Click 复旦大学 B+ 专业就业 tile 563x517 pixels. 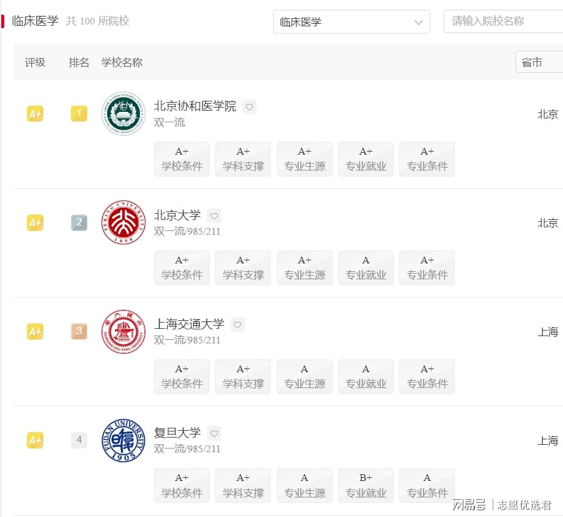[x=366, y=485]
